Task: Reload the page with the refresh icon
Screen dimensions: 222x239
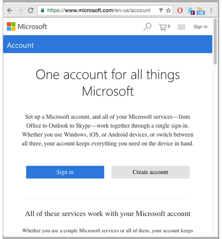Action: pos(30,10)
